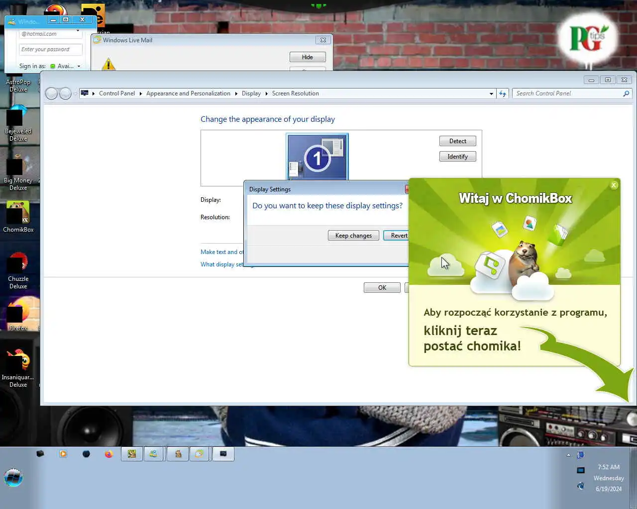Open the ChomikBox desktop shortcut
The height and width of the screenshot is (509, 637).
click(x=18, y=217)
